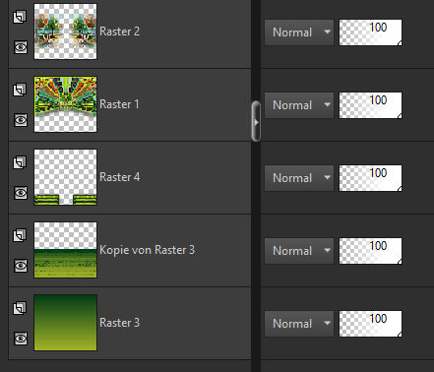Select the Raster 4 layer name
The image size is (434, 372).
tap(120, 177)
